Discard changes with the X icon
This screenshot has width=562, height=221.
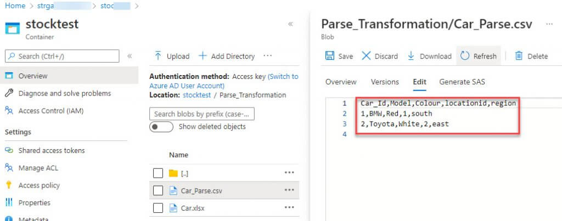tap(366, 56)
